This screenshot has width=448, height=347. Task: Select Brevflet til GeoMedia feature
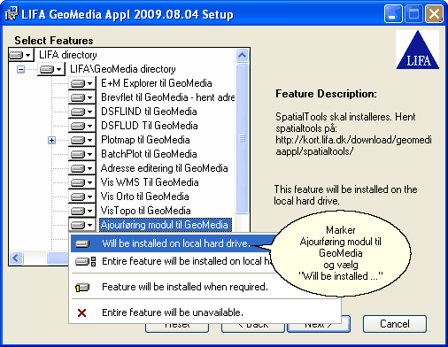tap(167, 97)
